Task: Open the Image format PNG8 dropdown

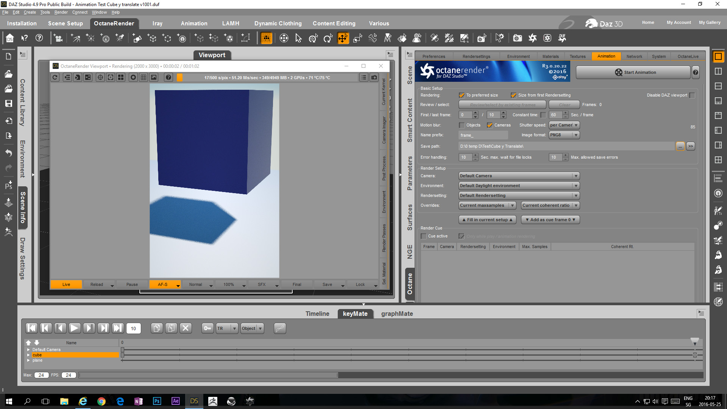Action: click(564, 135)
